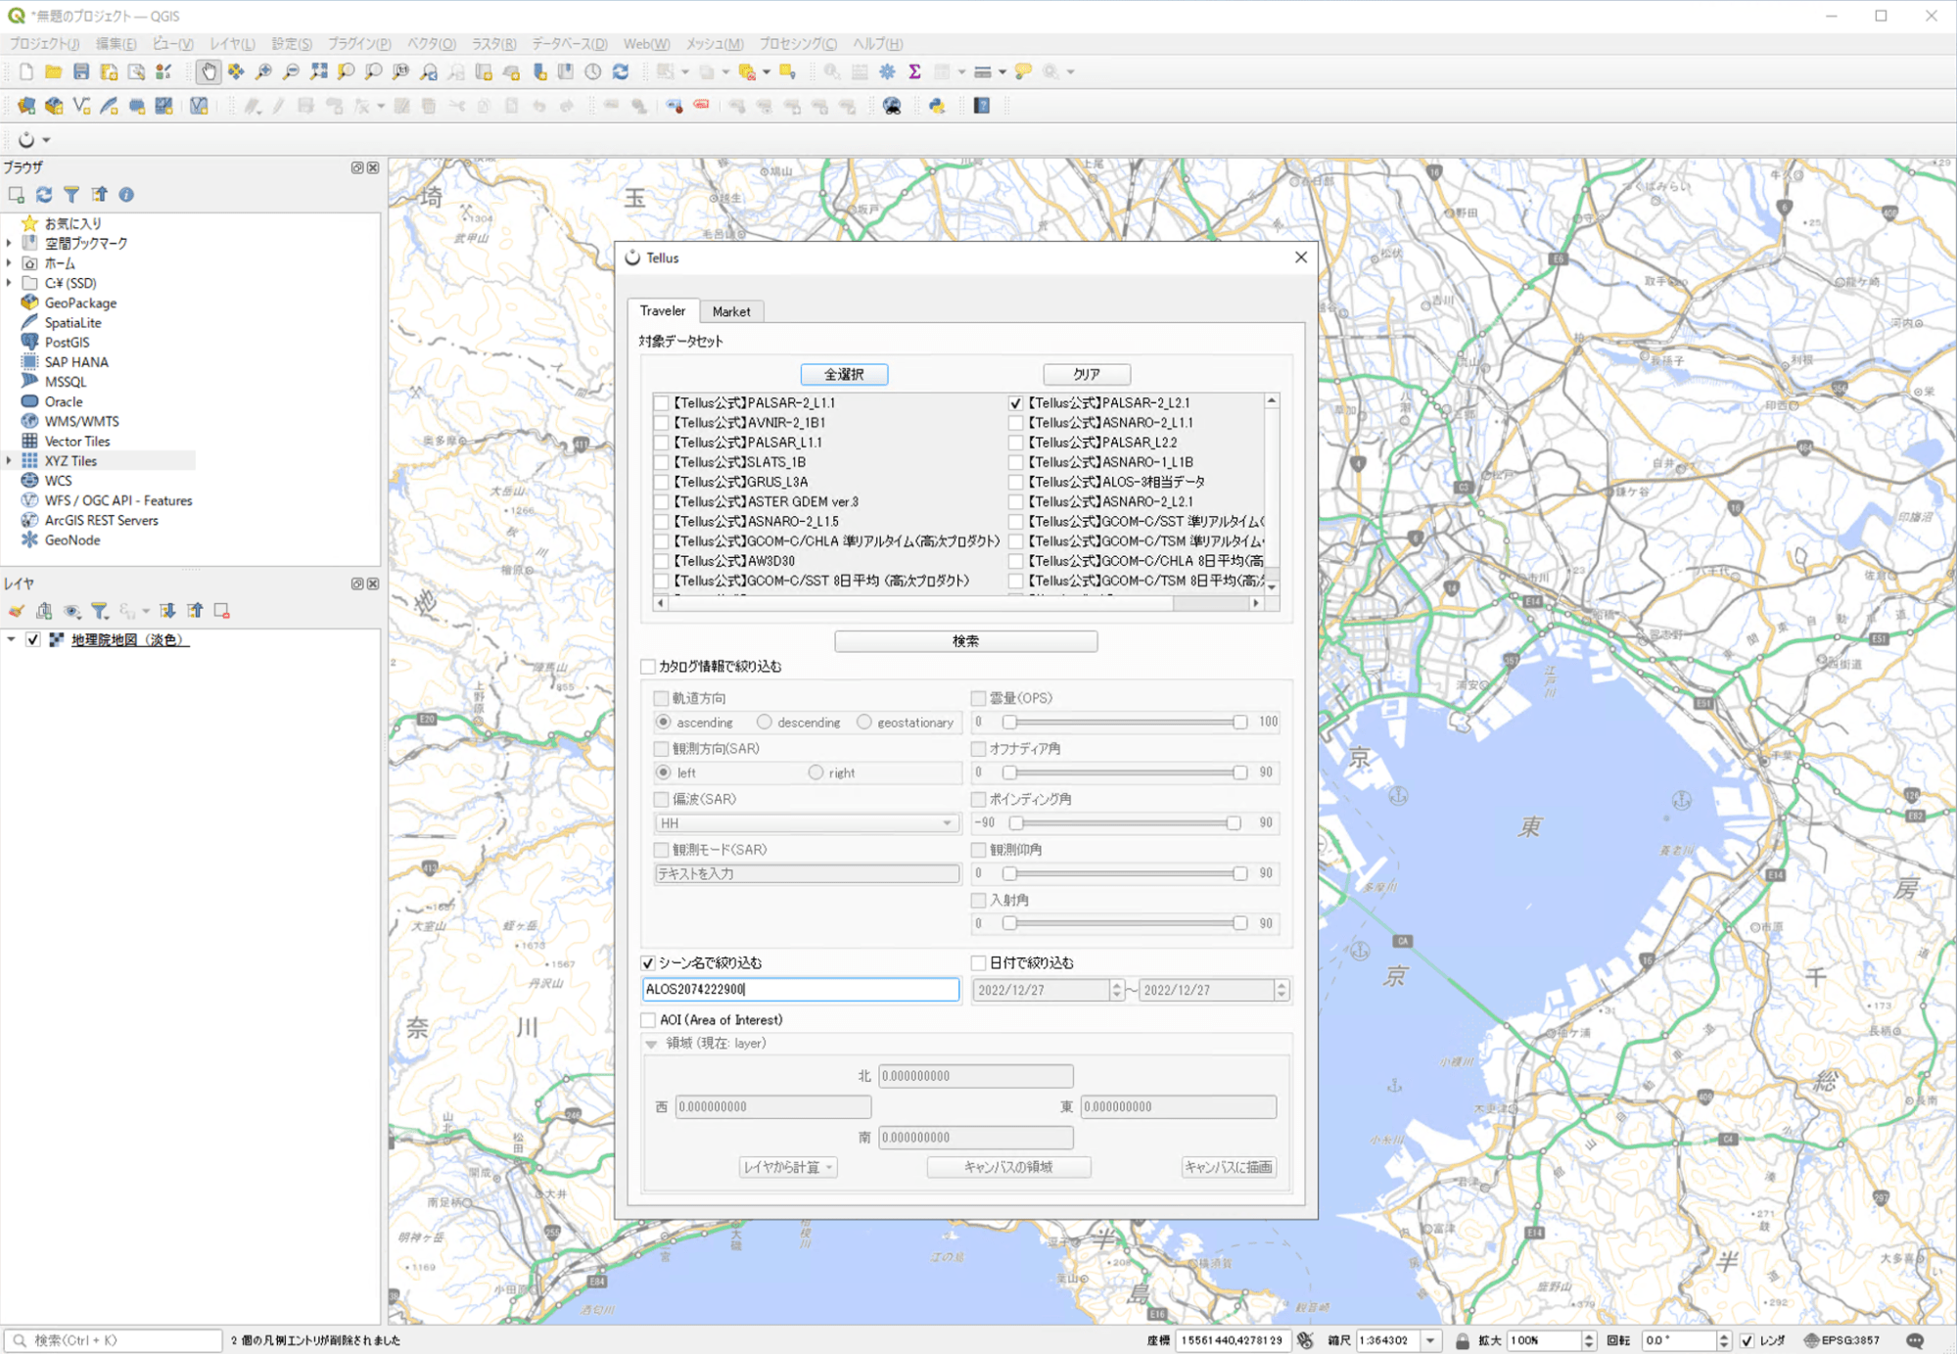Click the 全選択 button

coord(844,374)
